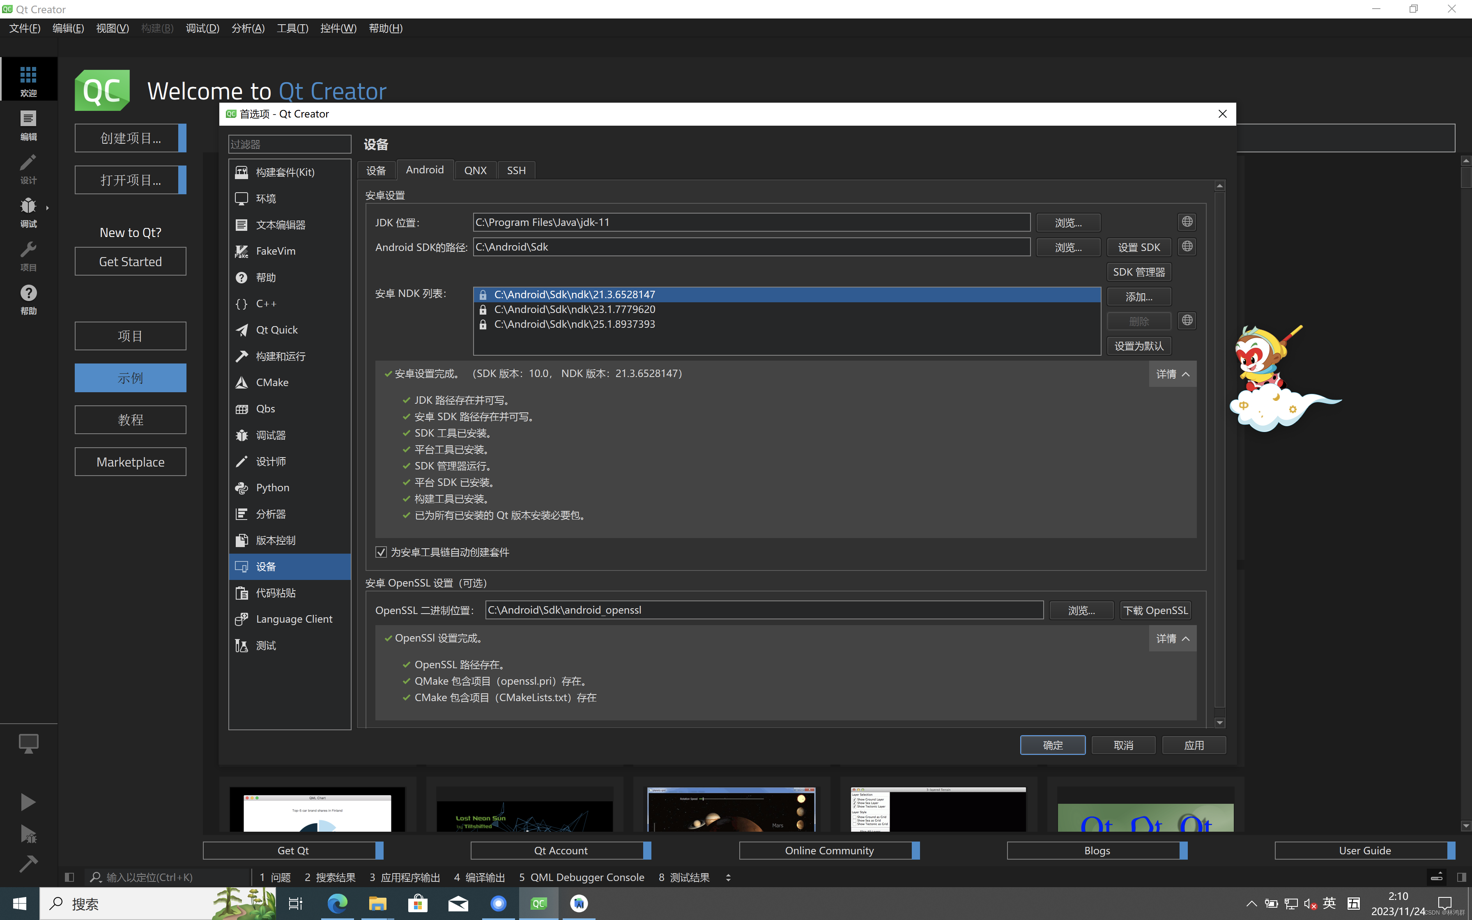Image resolution: width=1472 pixels, height=920 pixels.
Task: Select NDK entry 23.1.7779620
Action: (787, 309)
